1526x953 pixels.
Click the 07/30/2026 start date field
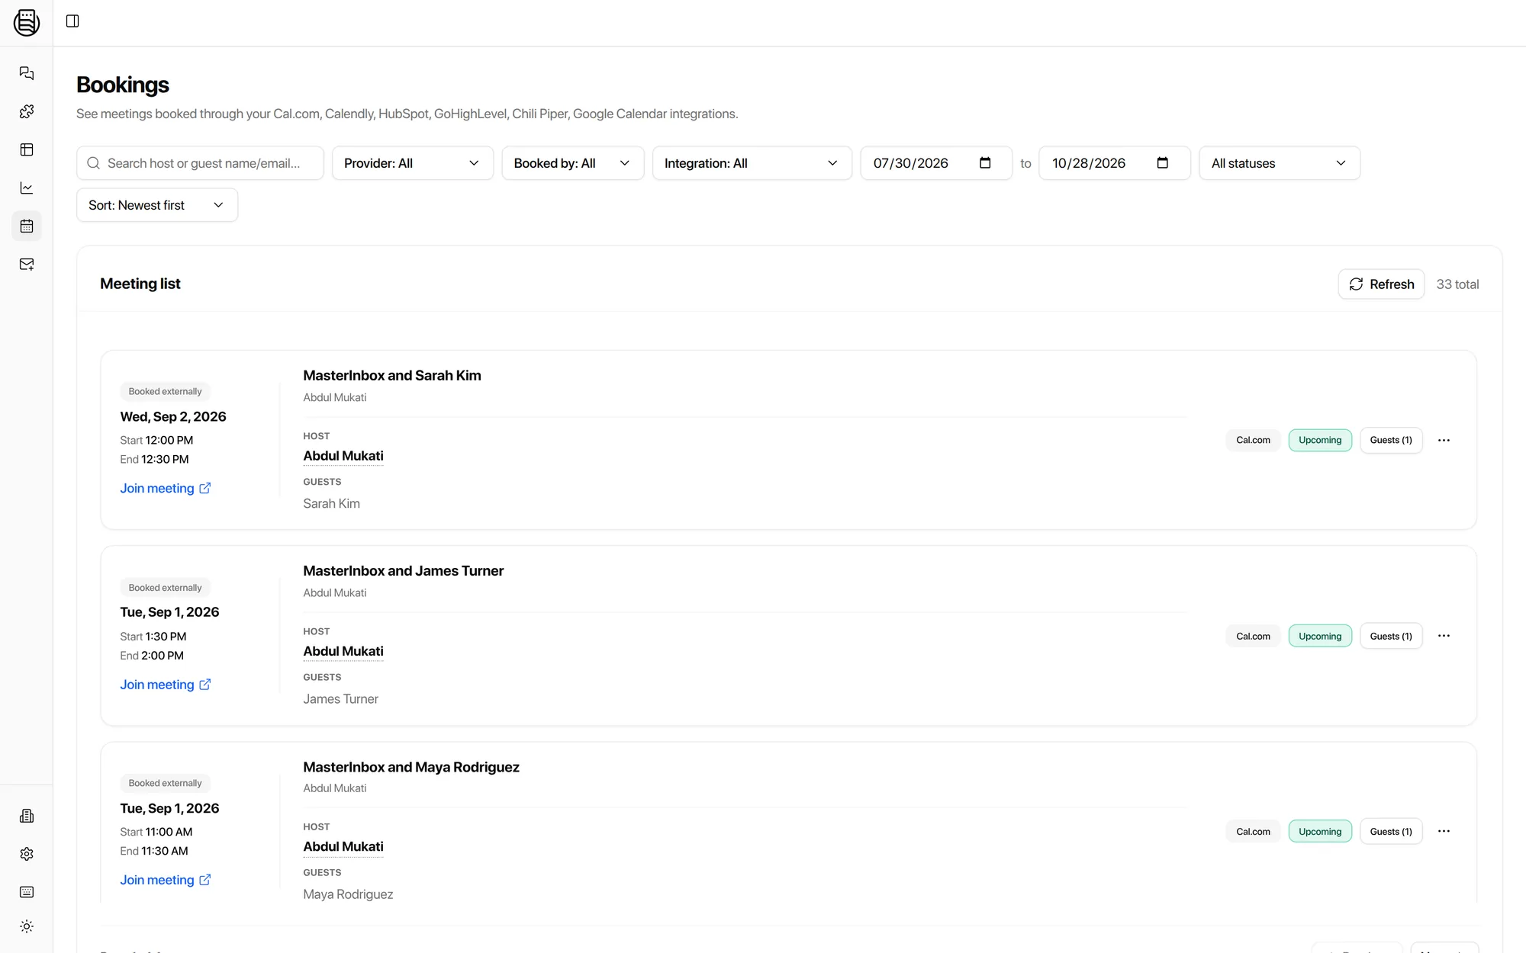(936, 163)
